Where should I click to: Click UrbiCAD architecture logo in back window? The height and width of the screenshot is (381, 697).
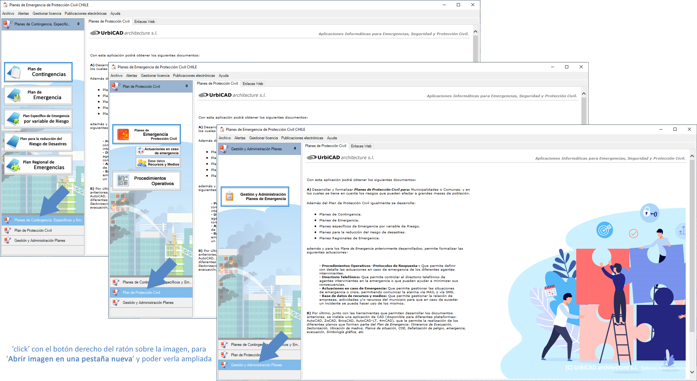[x=124, y=33]
